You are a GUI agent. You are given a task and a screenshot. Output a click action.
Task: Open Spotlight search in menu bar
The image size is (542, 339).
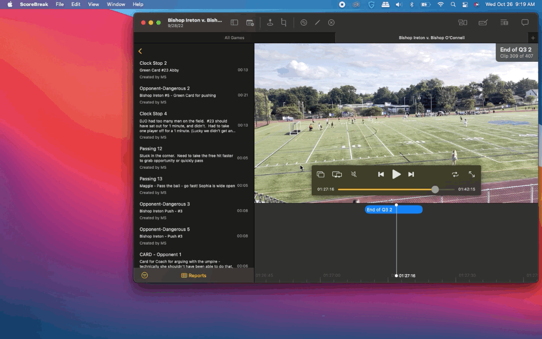[x=453, y=4]
